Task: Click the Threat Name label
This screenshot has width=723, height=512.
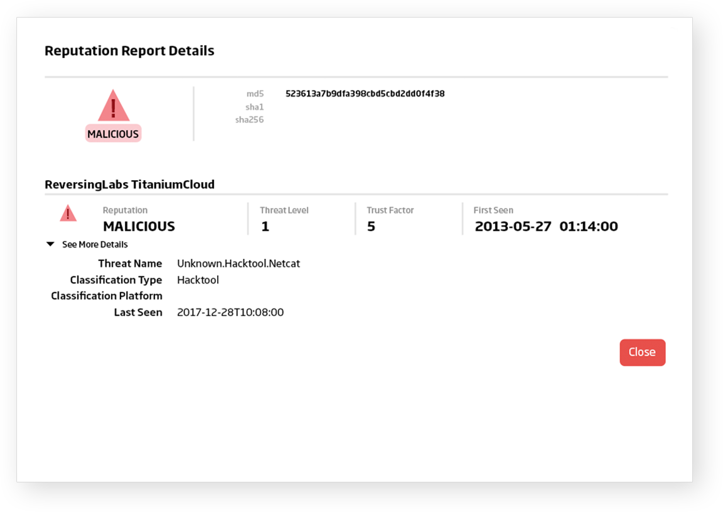Action: (x=130, y=264)
